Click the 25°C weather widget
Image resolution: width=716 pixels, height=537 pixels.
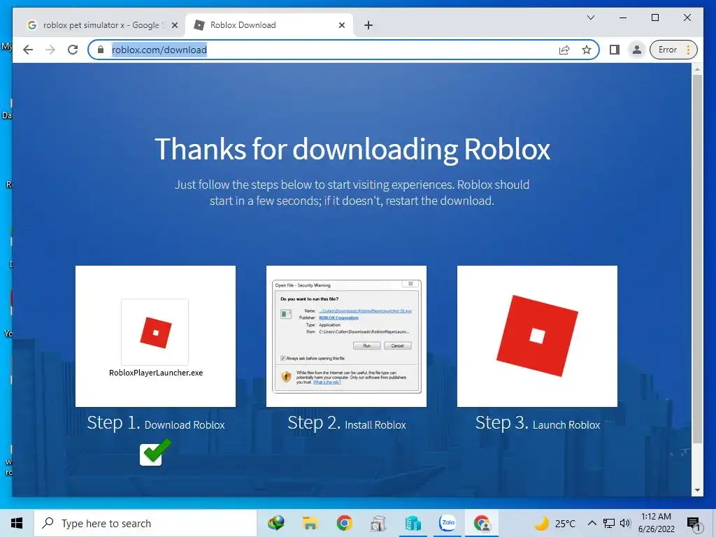click(554, 523)
